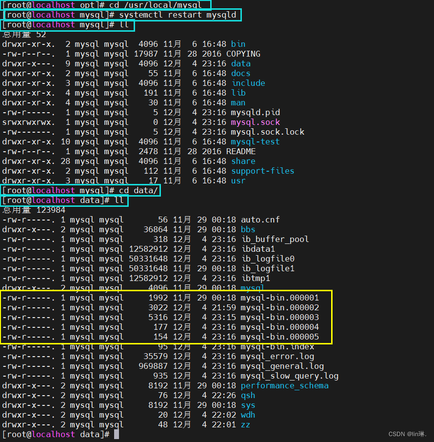Click the 'mysql-bin.000001' file name

pos(280,298)
